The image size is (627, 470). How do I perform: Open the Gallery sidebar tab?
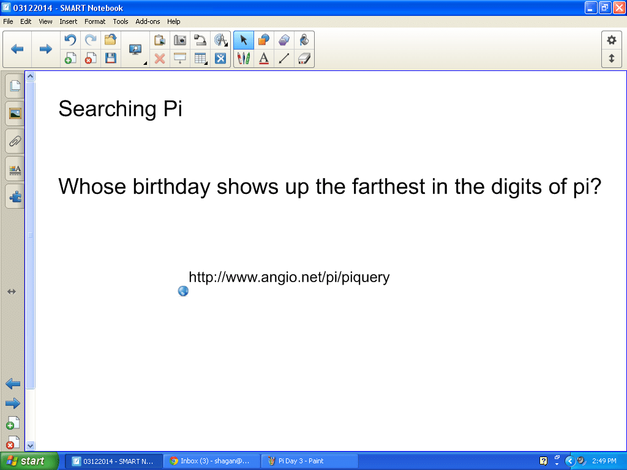pyautogui.click(x=15, y=113)
